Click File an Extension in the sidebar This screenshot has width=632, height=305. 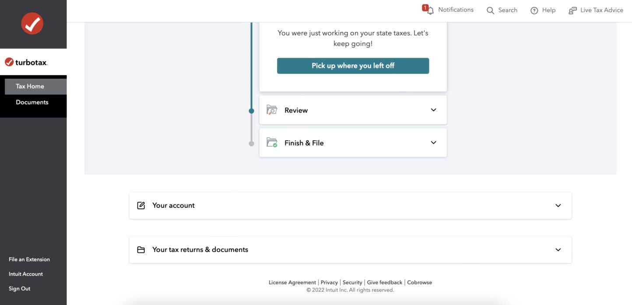click(x=29, y=259)
